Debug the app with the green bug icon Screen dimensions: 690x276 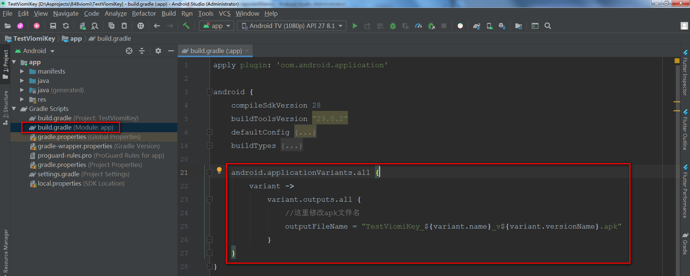click(x=393, y=26)
